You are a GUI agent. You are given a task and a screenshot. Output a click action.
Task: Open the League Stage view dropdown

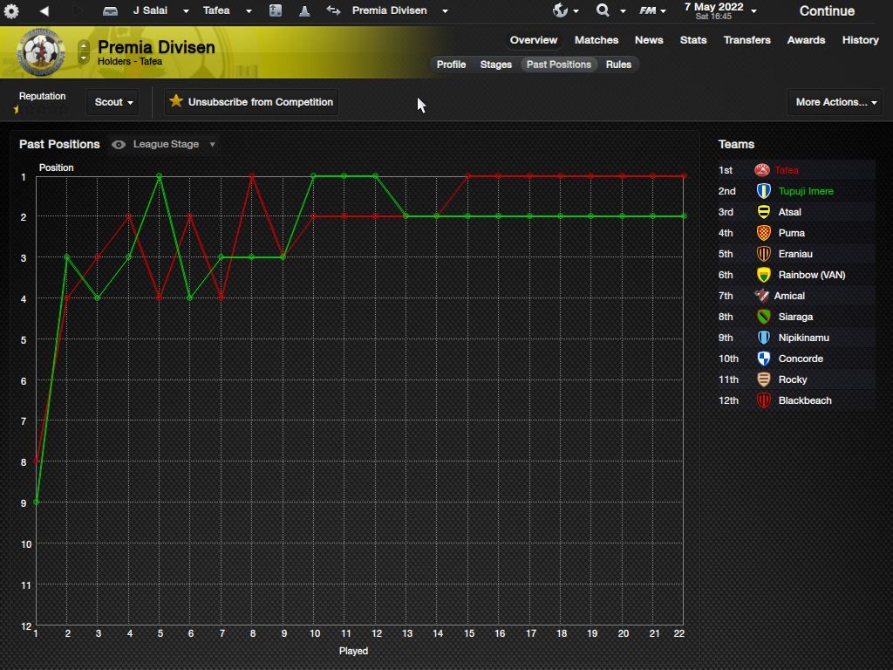pos(166,144)
